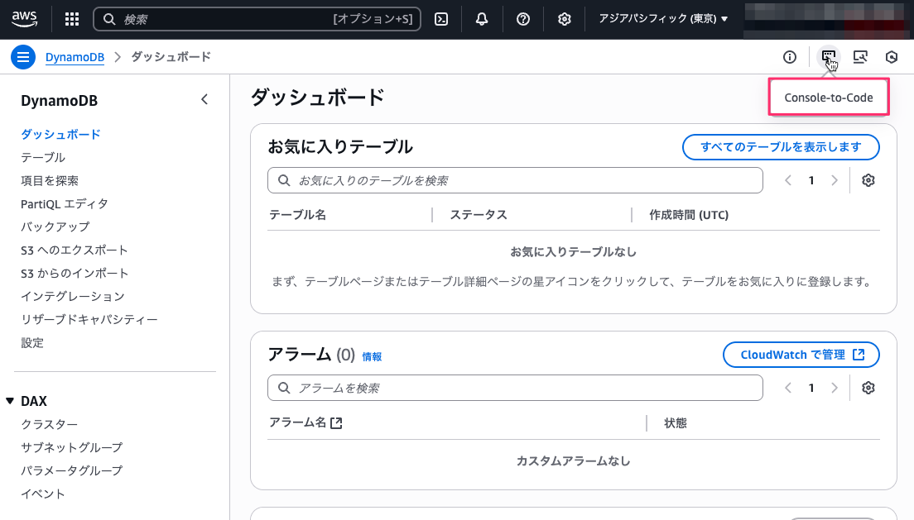Screen dimensions: 914x520
Task: Go to next page of alarms
Action: pos(835,388)
